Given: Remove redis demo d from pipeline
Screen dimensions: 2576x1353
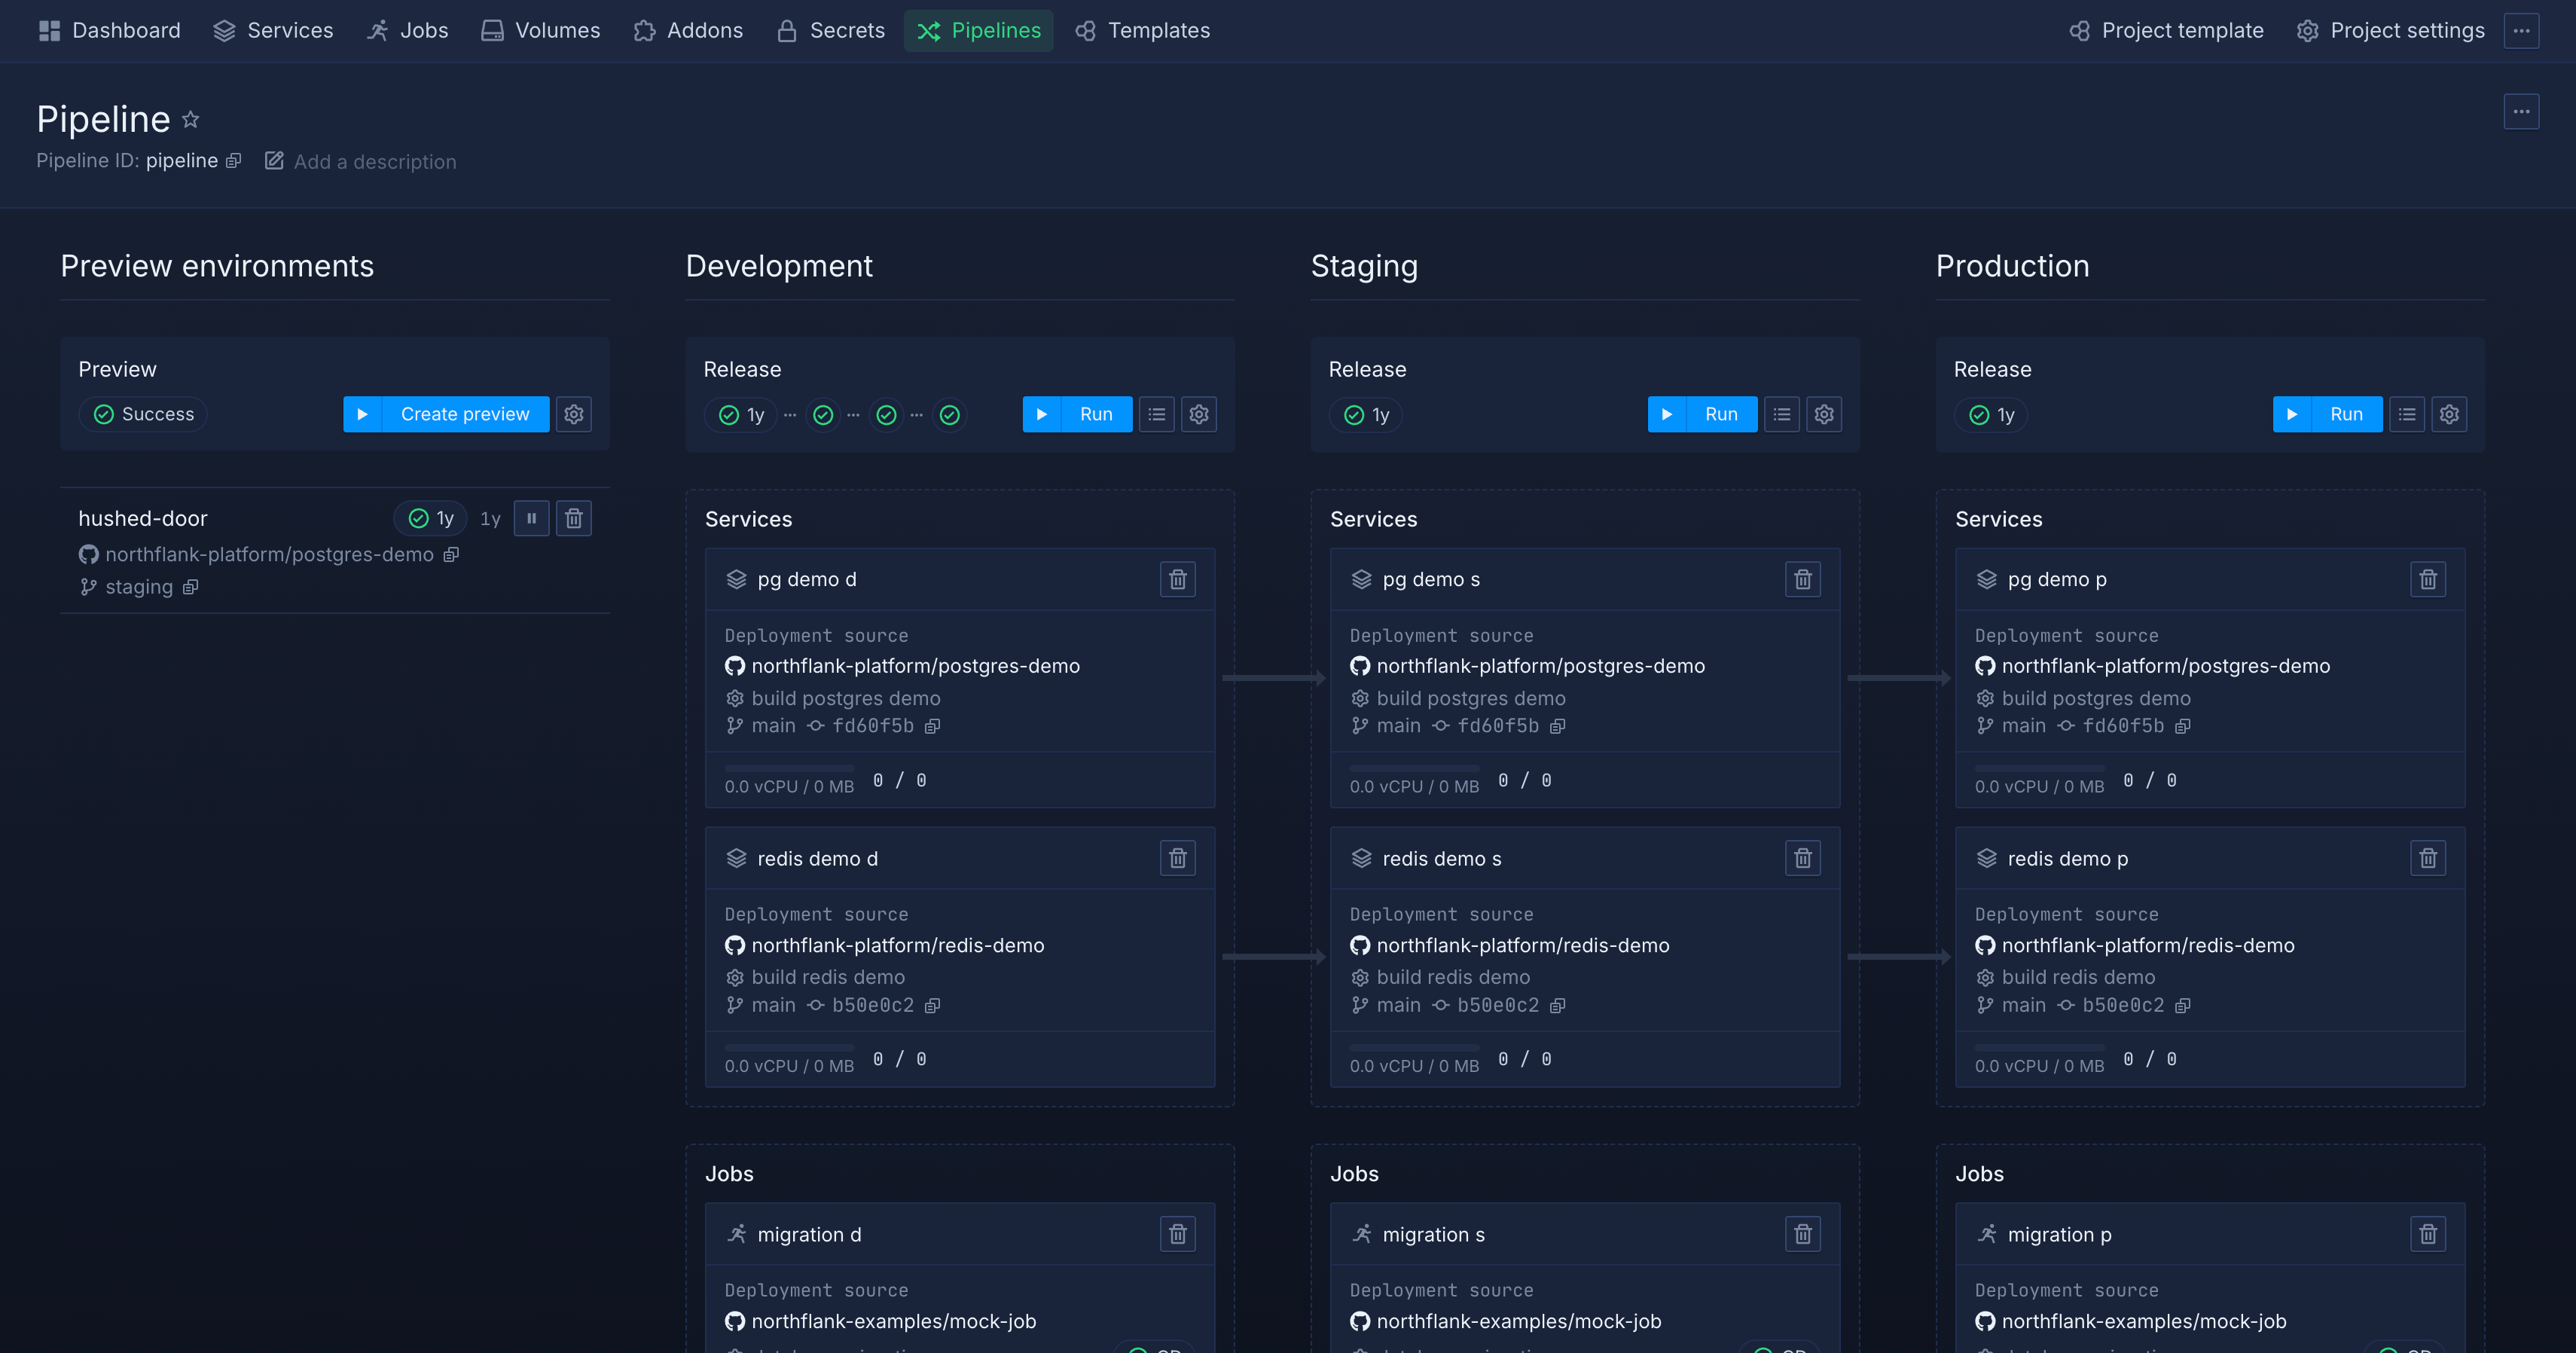Looking at the screenshot, I should click(1178, 858).
